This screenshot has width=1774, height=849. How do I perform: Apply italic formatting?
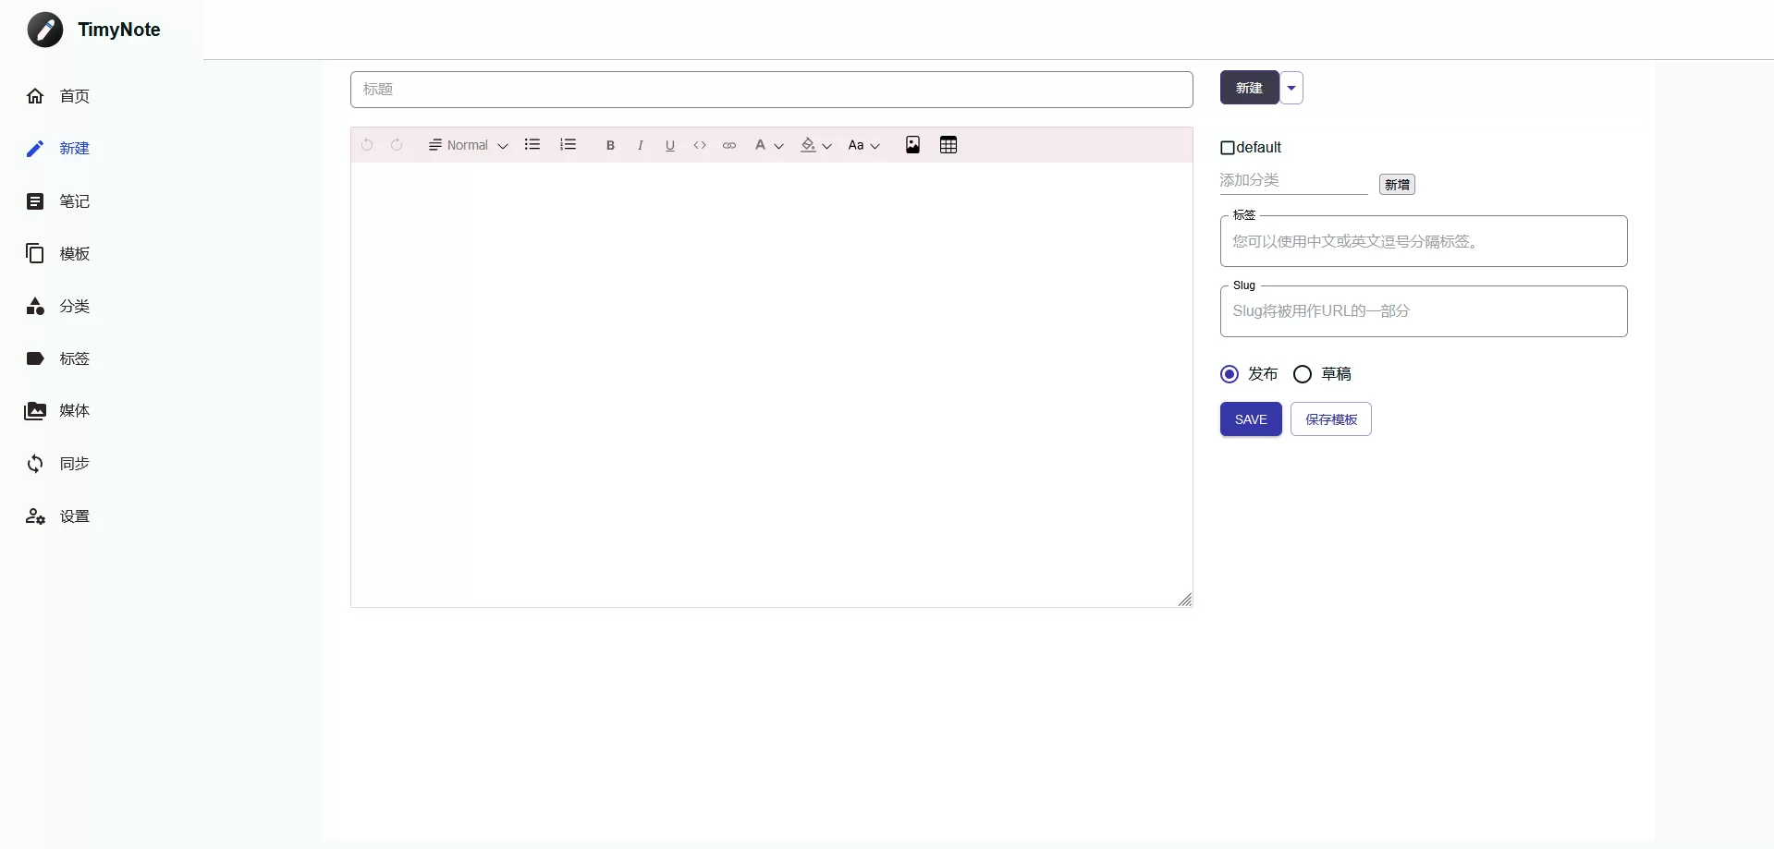tap(640, 145)
